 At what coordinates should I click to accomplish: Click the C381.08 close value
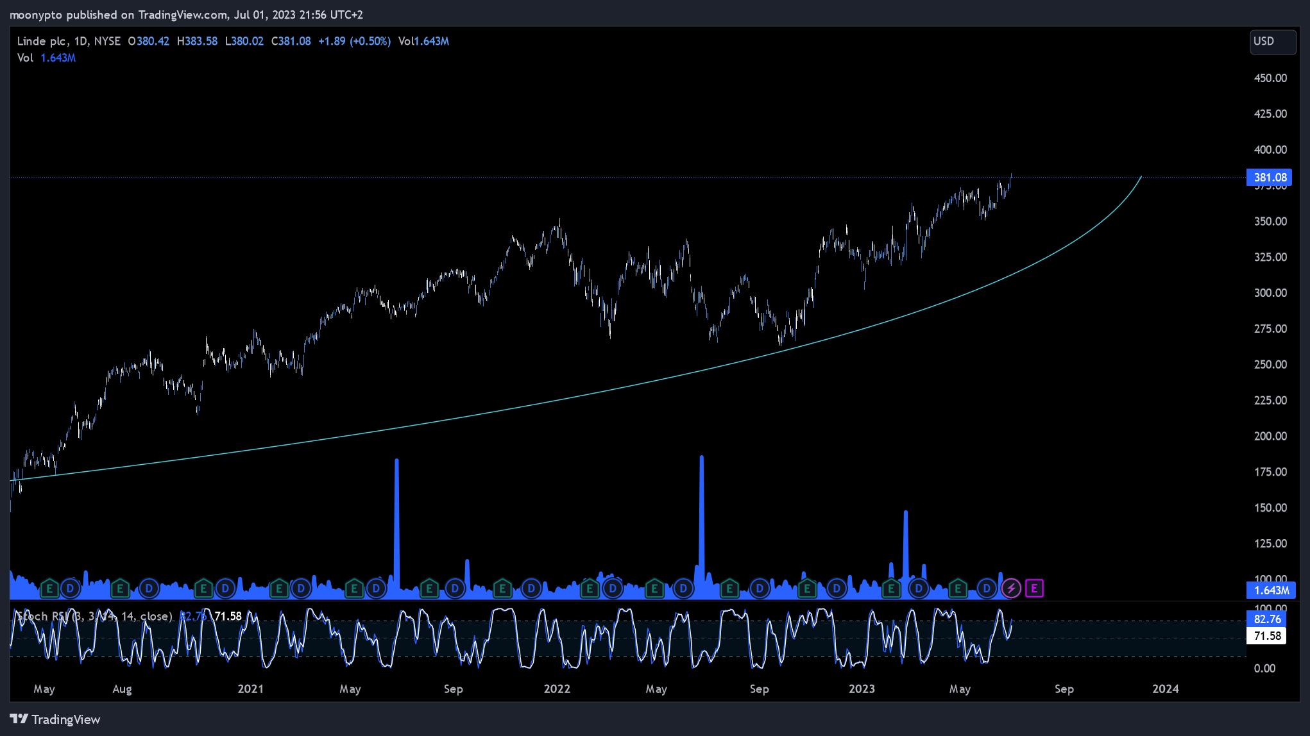click(x=291, y=41)
